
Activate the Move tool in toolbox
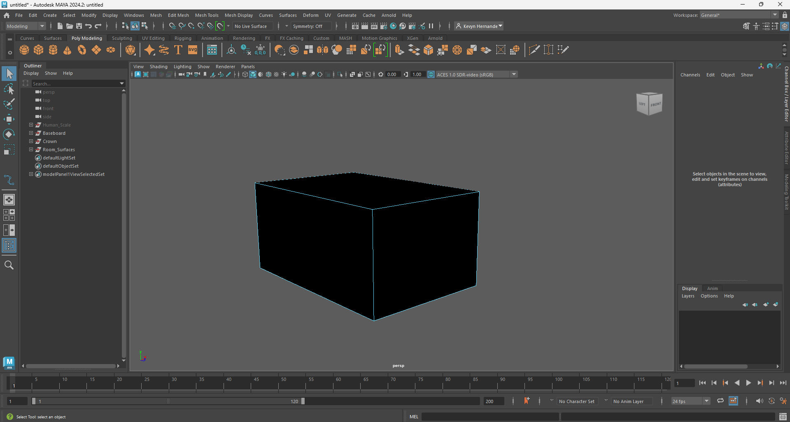click(x=9, y=119)
